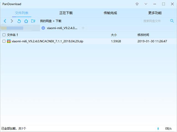
Task: Click the 1.59GB size cell
Action: point(116,41)
